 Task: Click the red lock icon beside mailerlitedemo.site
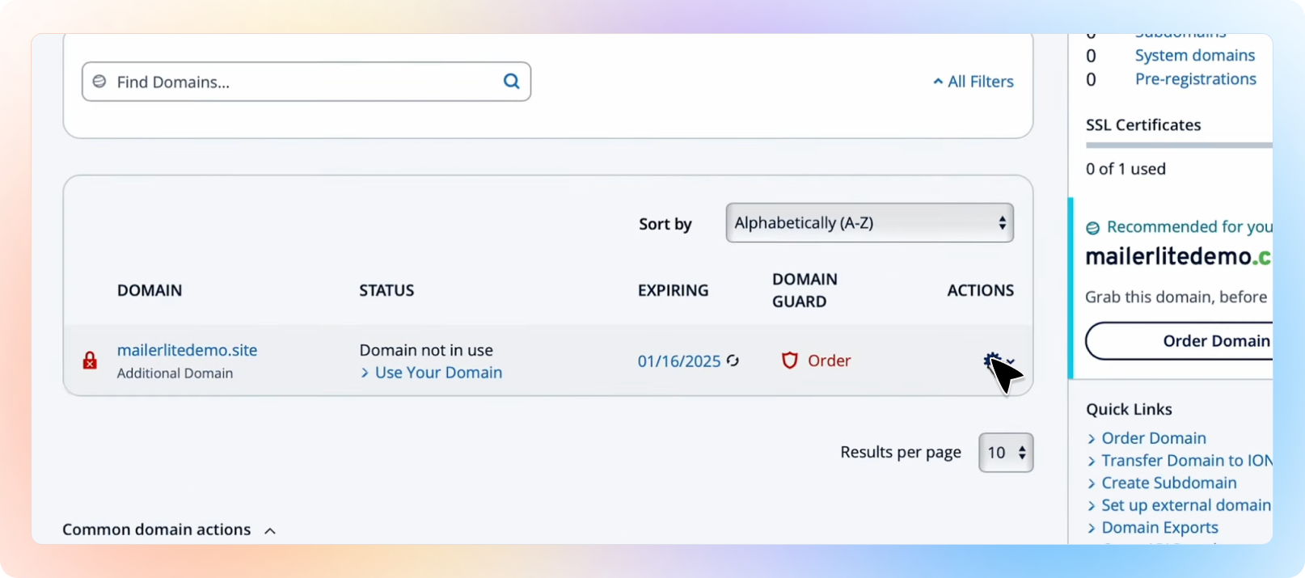[x=90, y=361]
